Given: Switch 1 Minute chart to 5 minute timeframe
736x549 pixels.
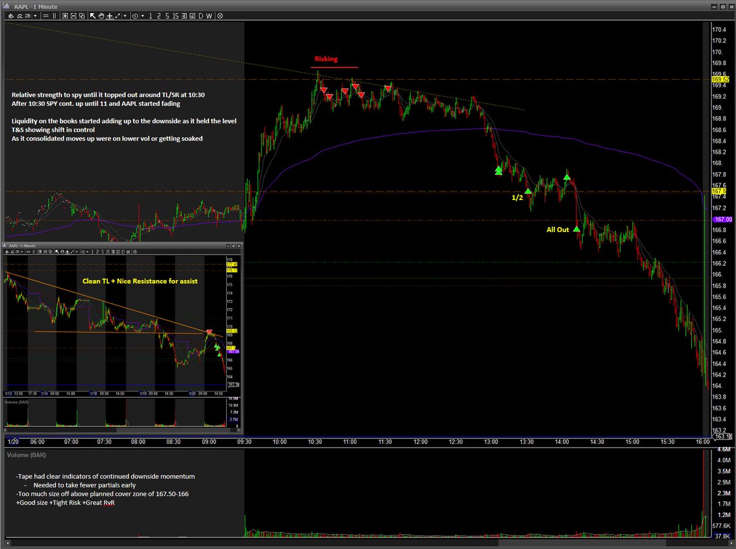Looking at the screenshot, I should pos(167,16).
